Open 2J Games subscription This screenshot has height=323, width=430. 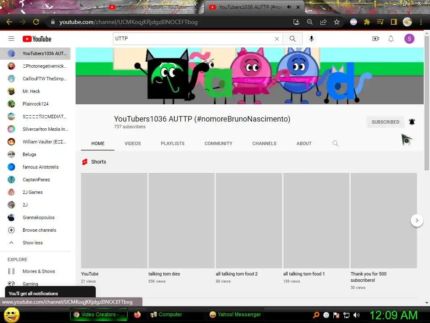click(35, 192)
